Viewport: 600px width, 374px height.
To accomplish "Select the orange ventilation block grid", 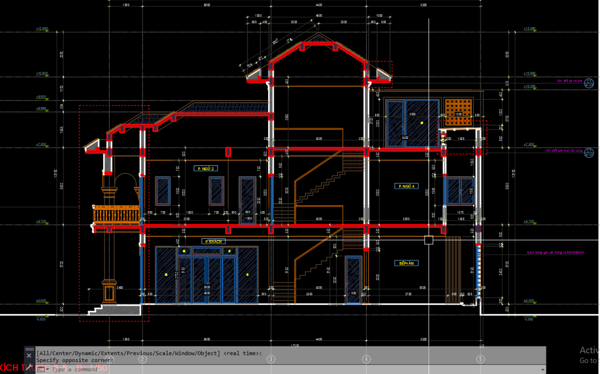I will (458, 112).
